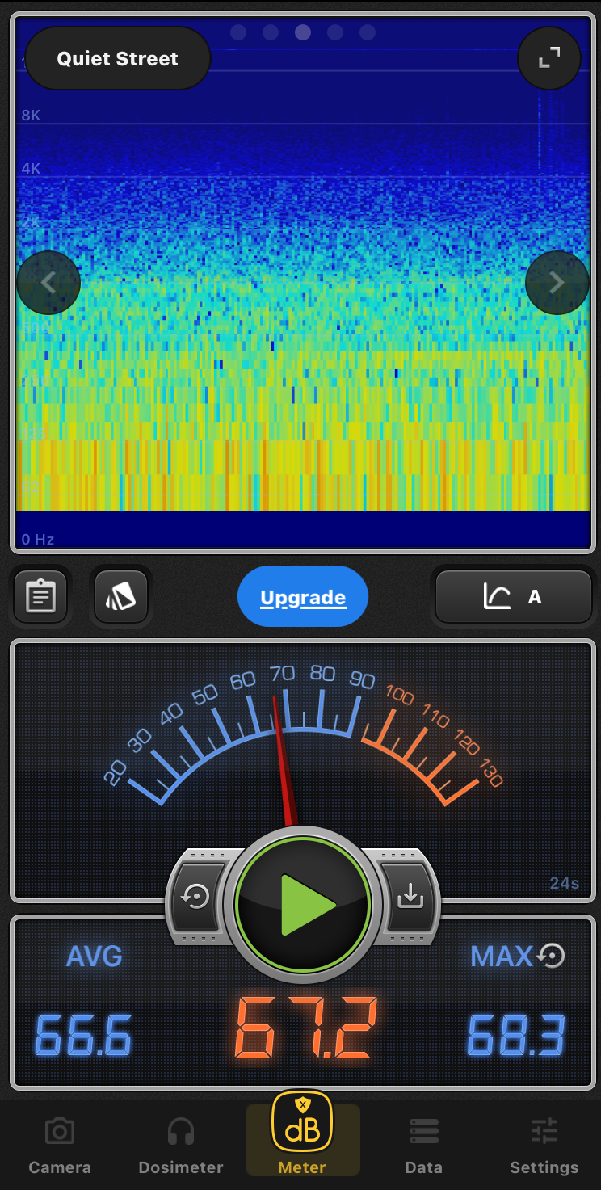601x1190 pixels.
Task: Go to next chart with right chevron
Action: tap(557, 283)
